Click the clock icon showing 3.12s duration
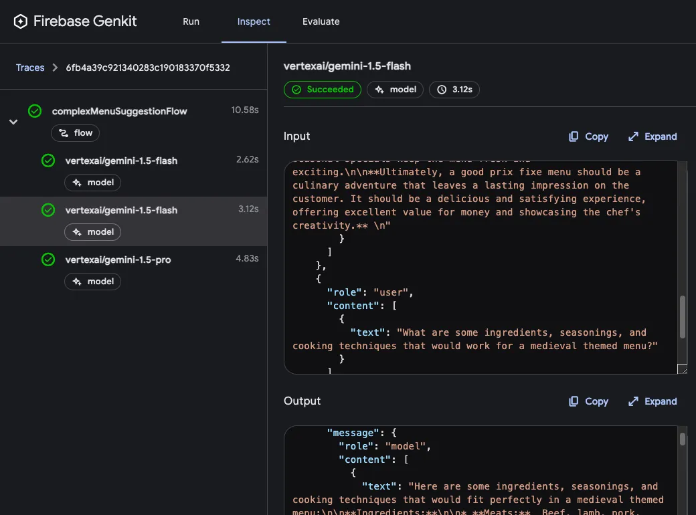The height and width of the screenshot is (515, 696). (442, 90)
